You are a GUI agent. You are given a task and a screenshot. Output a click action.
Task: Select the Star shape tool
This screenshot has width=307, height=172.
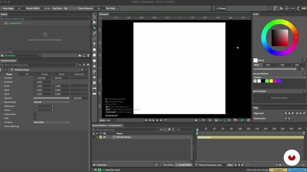point(94,66)
